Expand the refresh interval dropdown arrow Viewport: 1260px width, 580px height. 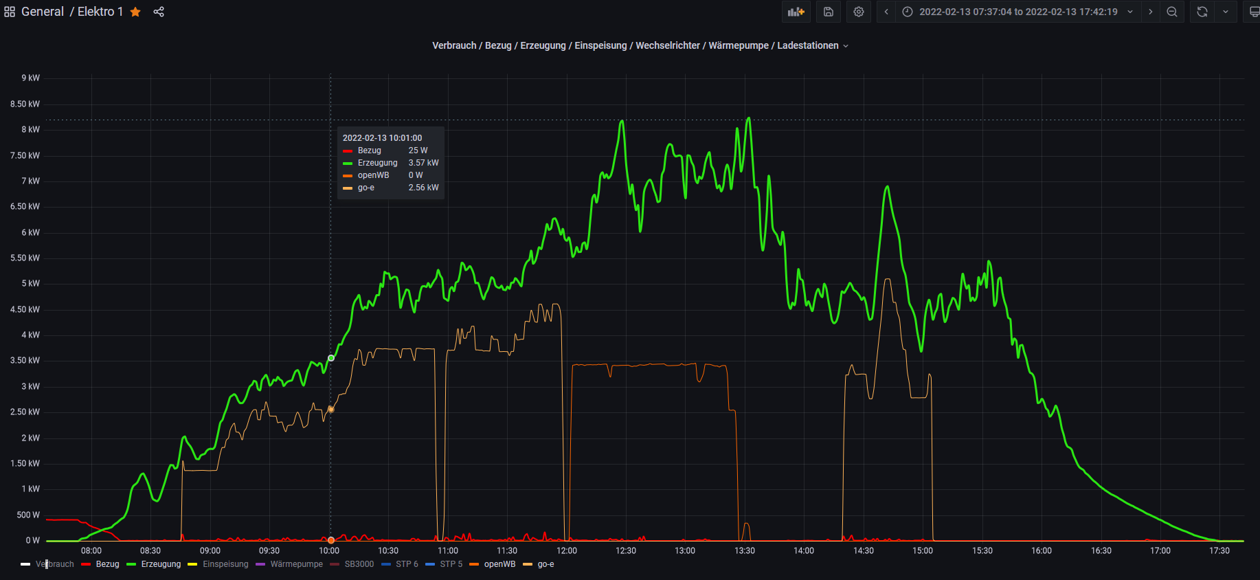click(x=1225, y=12)
